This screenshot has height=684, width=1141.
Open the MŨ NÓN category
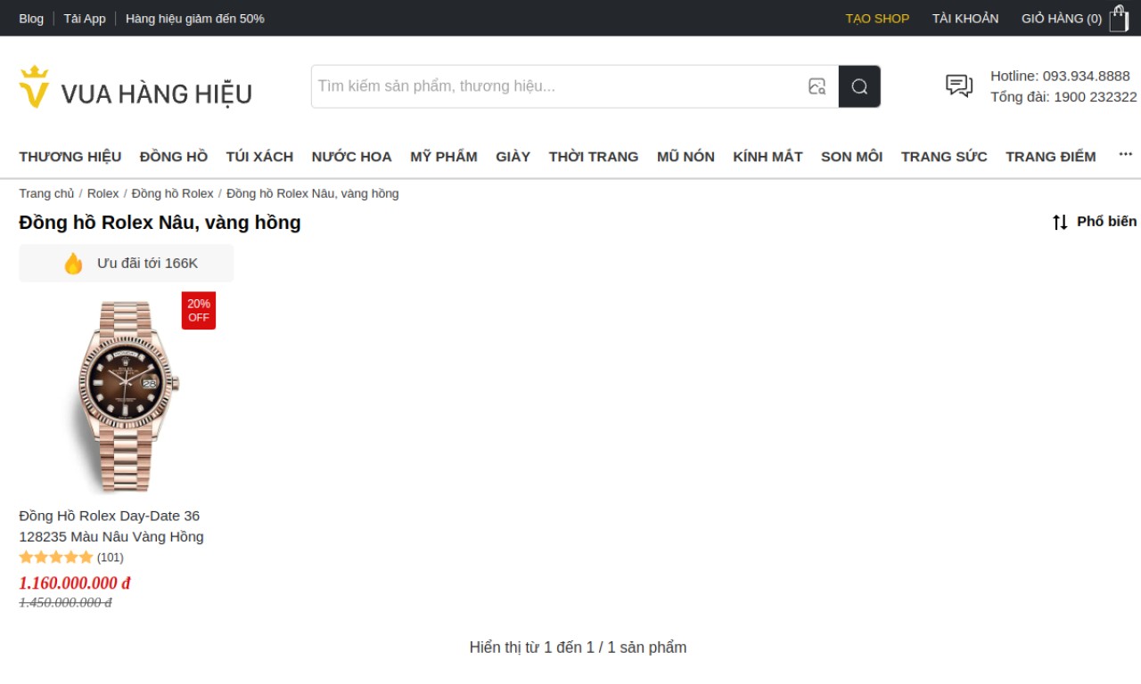click(685, 157)
